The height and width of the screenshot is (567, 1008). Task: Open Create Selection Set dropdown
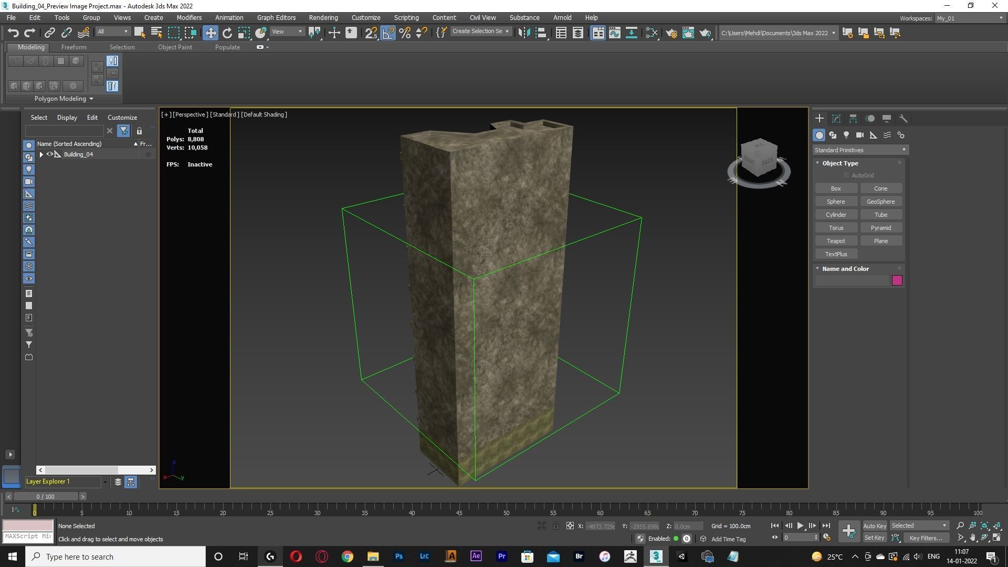[480, 31]
